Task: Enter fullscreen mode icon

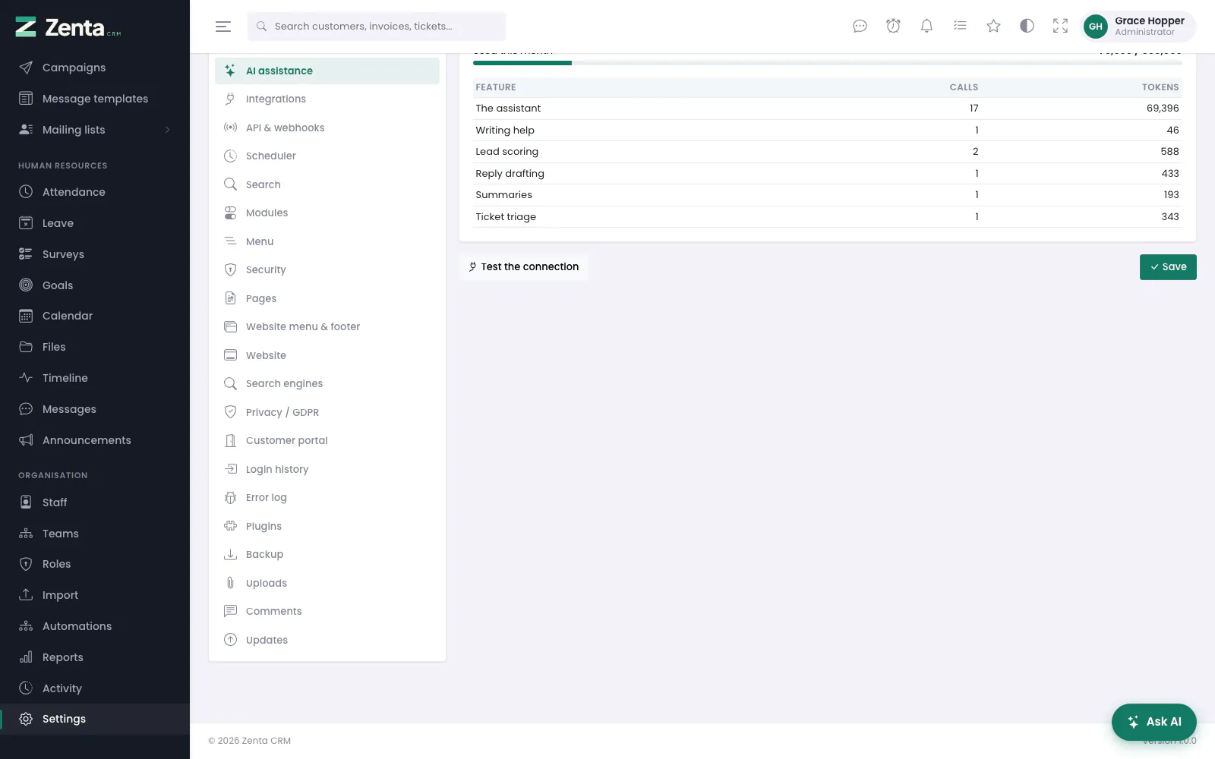Action: pos(1060,27)
